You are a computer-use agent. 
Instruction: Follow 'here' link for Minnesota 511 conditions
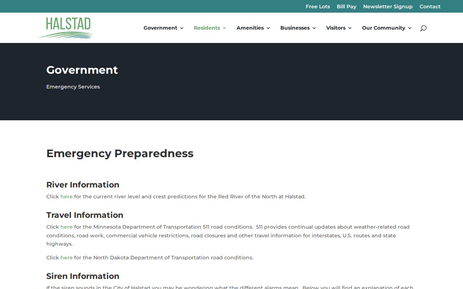coord(67,227)
